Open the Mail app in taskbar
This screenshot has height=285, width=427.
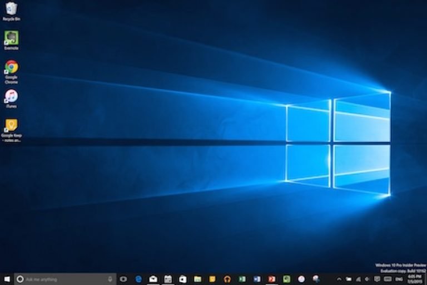tap(153, 279)
